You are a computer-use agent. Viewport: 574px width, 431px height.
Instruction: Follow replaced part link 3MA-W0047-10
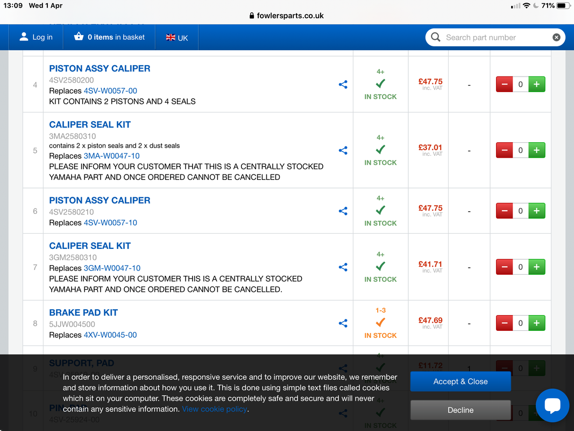(x=112, y=156)
